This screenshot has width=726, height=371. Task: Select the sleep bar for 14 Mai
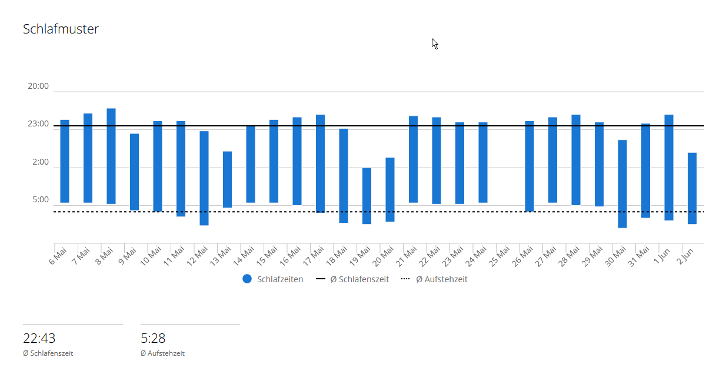tap(251, 164)
